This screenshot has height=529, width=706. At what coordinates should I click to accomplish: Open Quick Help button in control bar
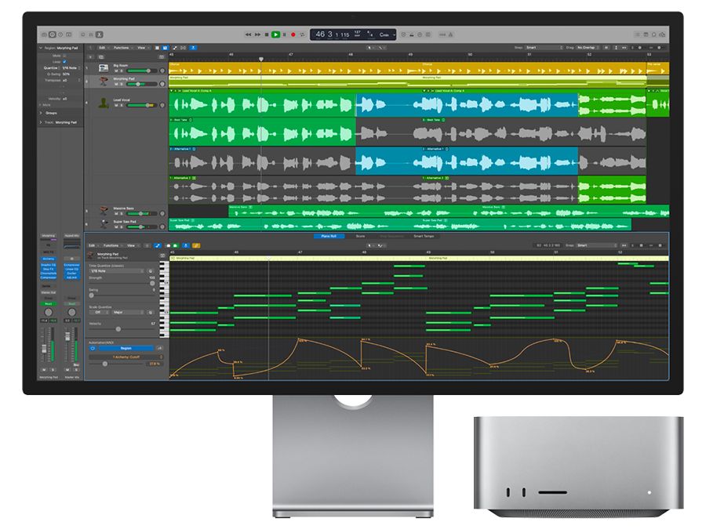point(60,34)
